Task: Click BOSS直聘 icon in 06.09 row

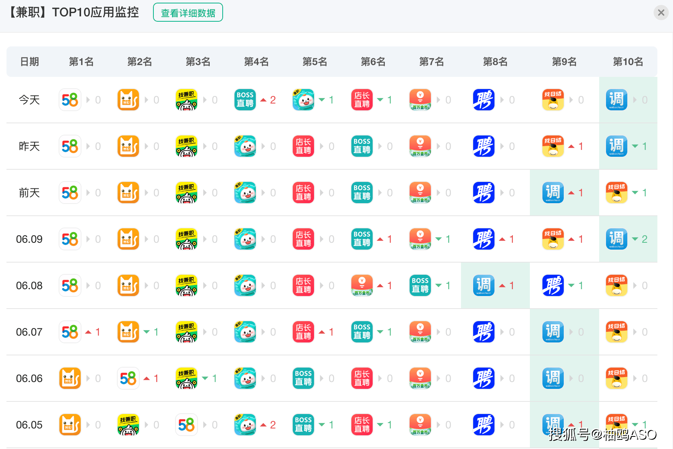Action: coord(362,239)
